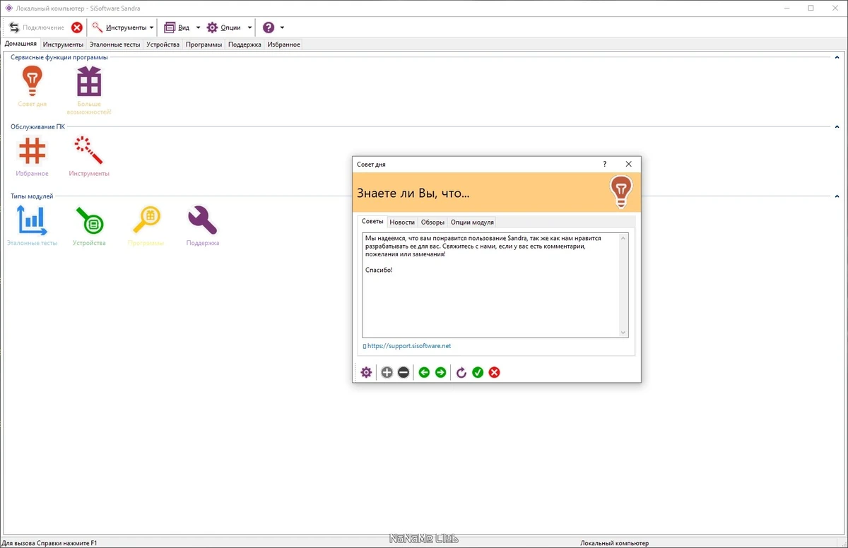Show next tip with green right arrow
This screenshot has height=548, width=848.
point(441,372)
